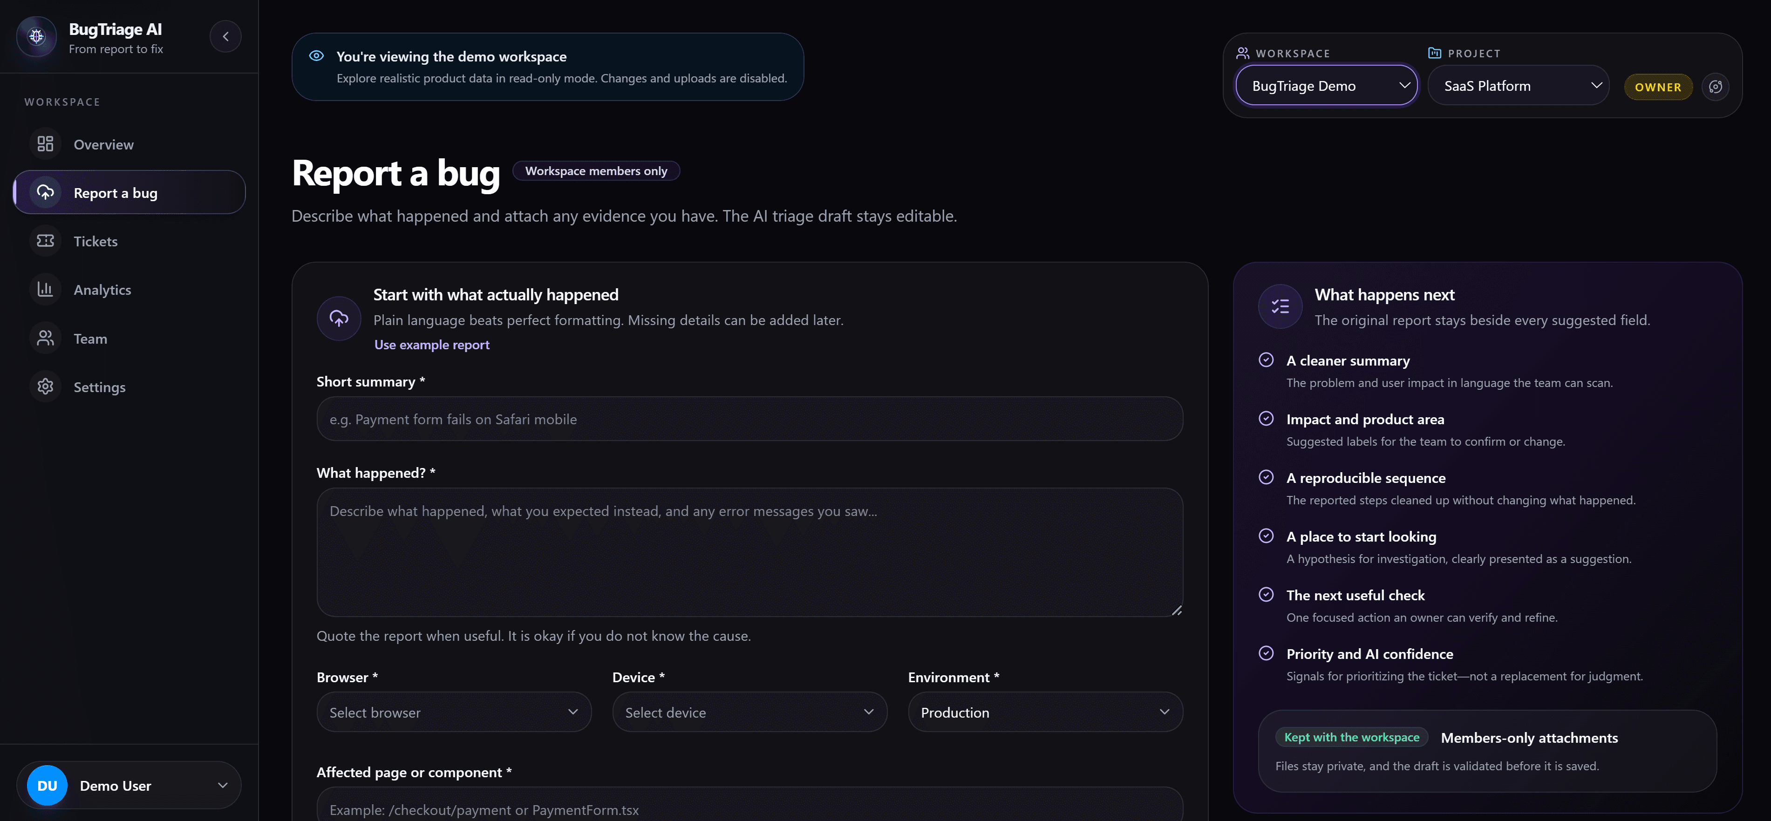This screenshot has width=1771, height=821.
Task: Open the SaaS Platform project dropdown
Action: click(x=1518, y=86)
